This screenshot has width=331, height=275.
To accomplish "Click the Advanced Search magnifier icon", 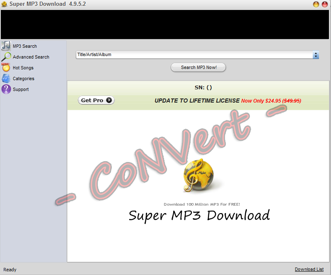I will (x=6, y=57).
